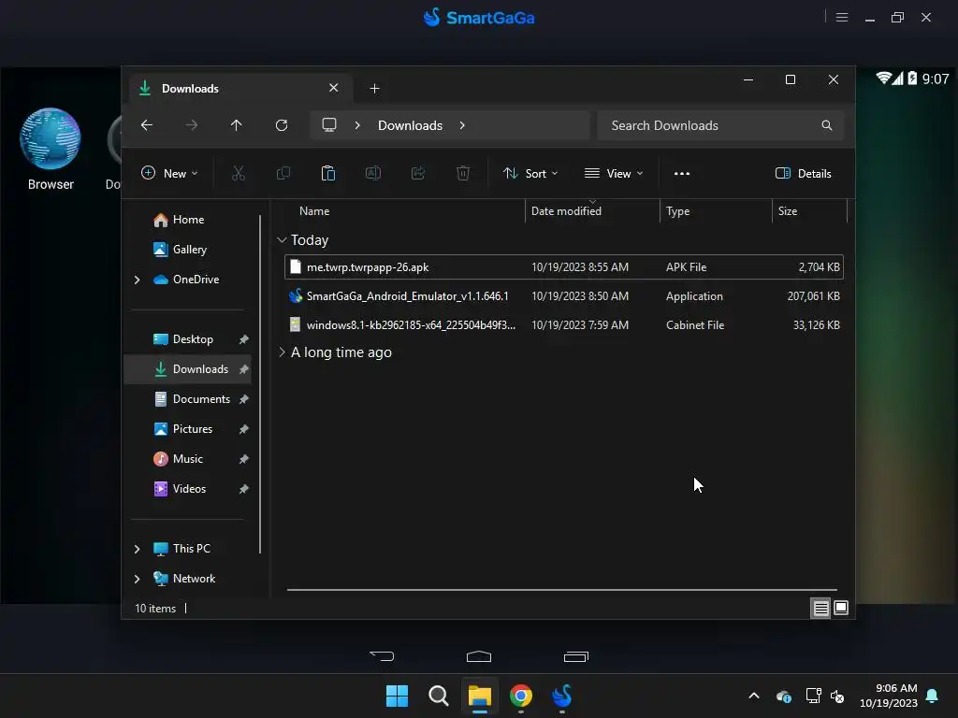This screenshot has width=958, height=718.
Task: Open Chrome from the taskbar
Action: click(x=521, y=696)
